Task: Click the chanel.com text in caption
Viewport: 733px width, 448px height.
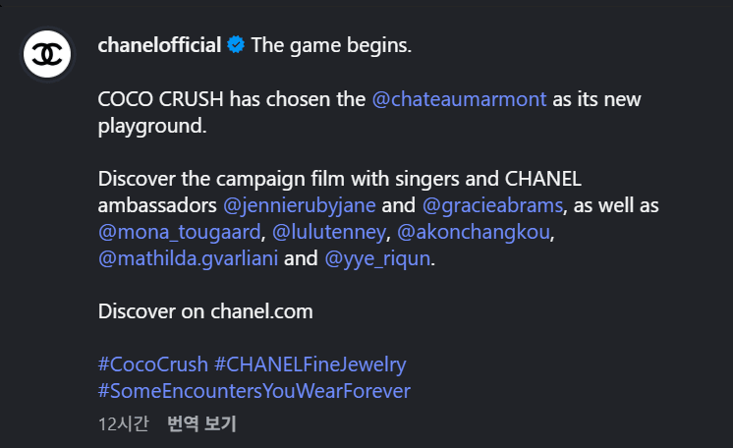Action: coord(261,311)
